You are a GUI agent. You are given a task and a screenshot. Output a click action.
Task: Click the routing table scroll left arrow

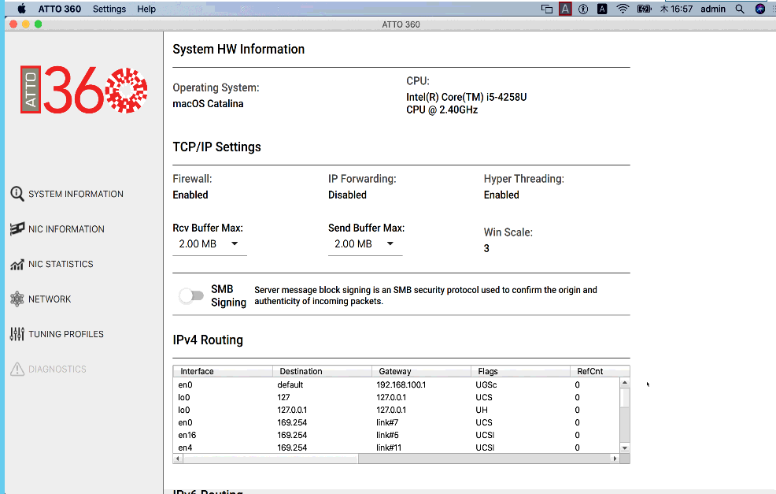[x=178, y=459]
